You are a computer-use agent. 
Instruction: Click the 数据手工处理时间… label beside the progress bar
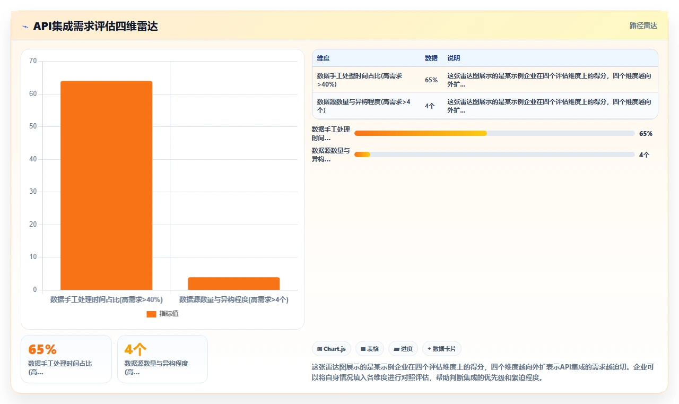330,134
